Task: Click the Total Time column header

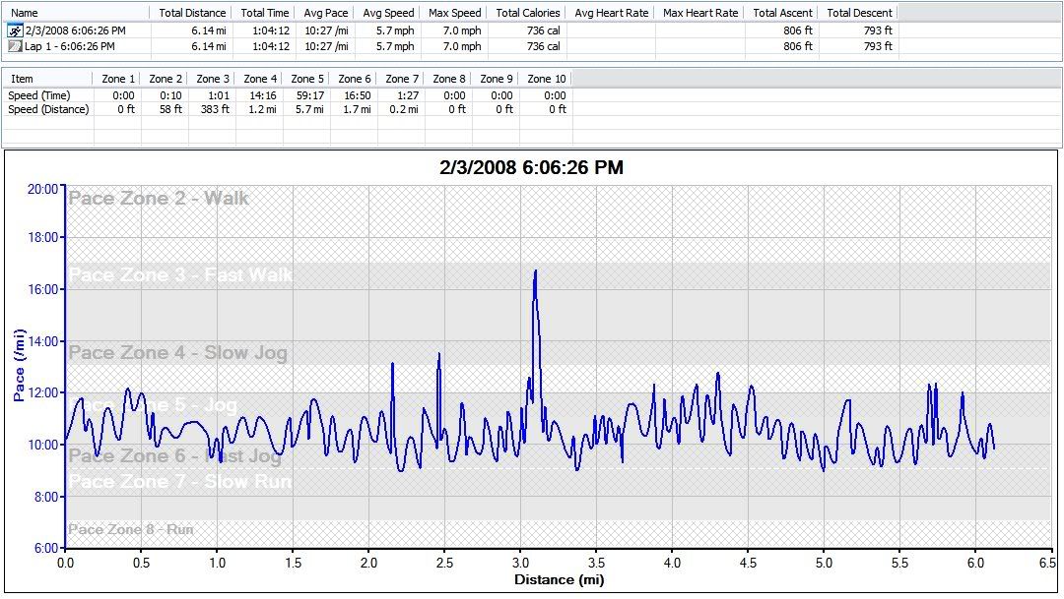Action: pos(265,13)
